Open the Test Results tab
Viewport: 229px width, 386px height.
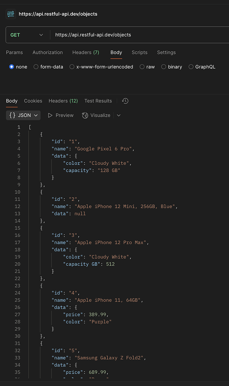(98, 101)
